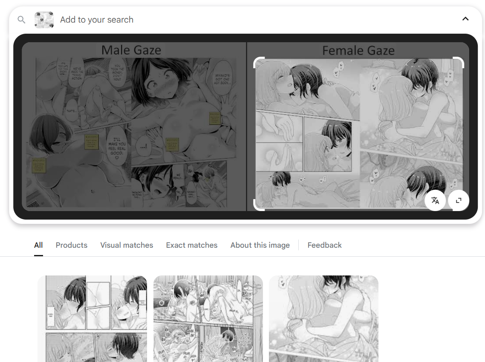Open the Exact matches tab

tap(191, 245)
